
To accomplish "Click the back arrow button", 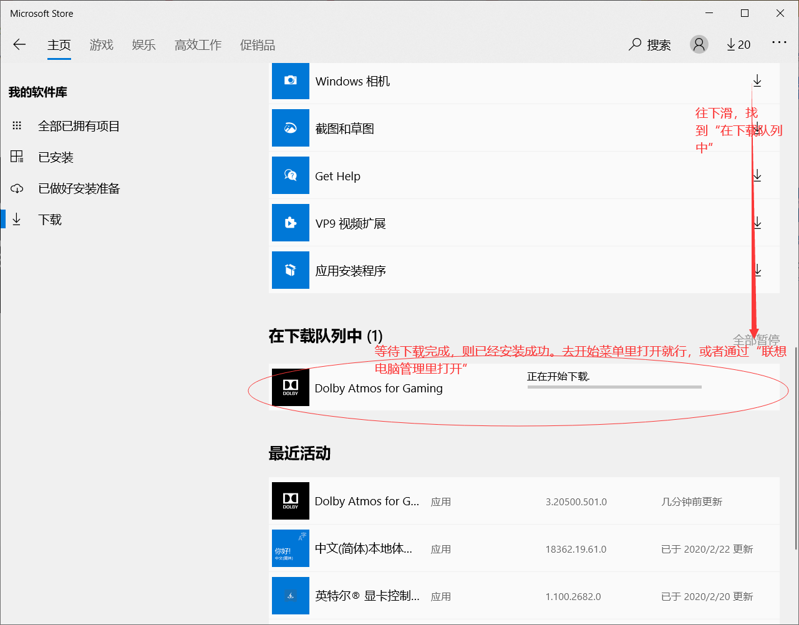I will tap(19, 45).
